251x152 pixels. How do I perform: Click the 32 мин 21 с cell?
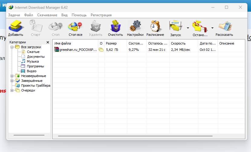(157, 50)
